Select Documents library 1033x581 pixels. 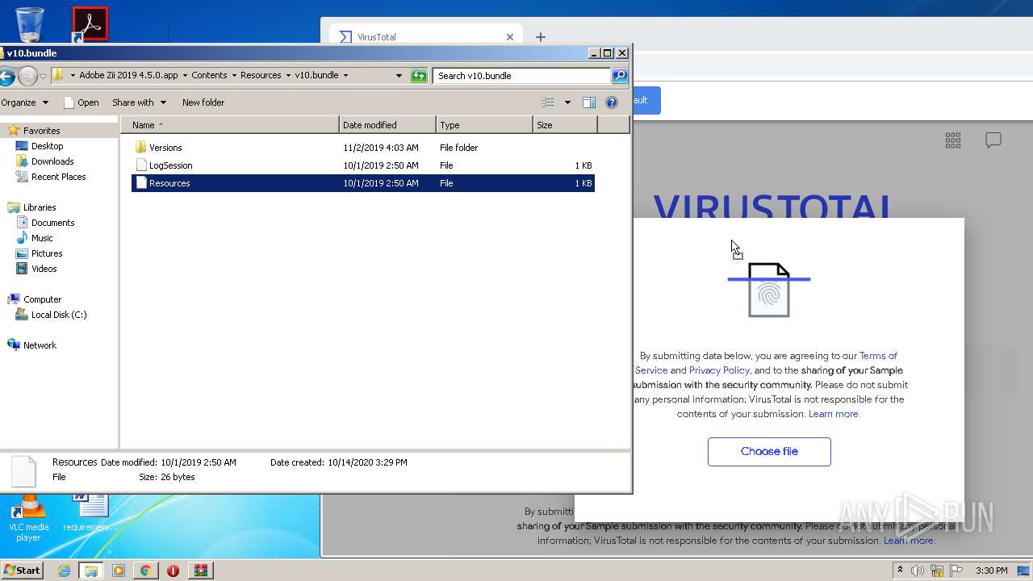[52, 223]
